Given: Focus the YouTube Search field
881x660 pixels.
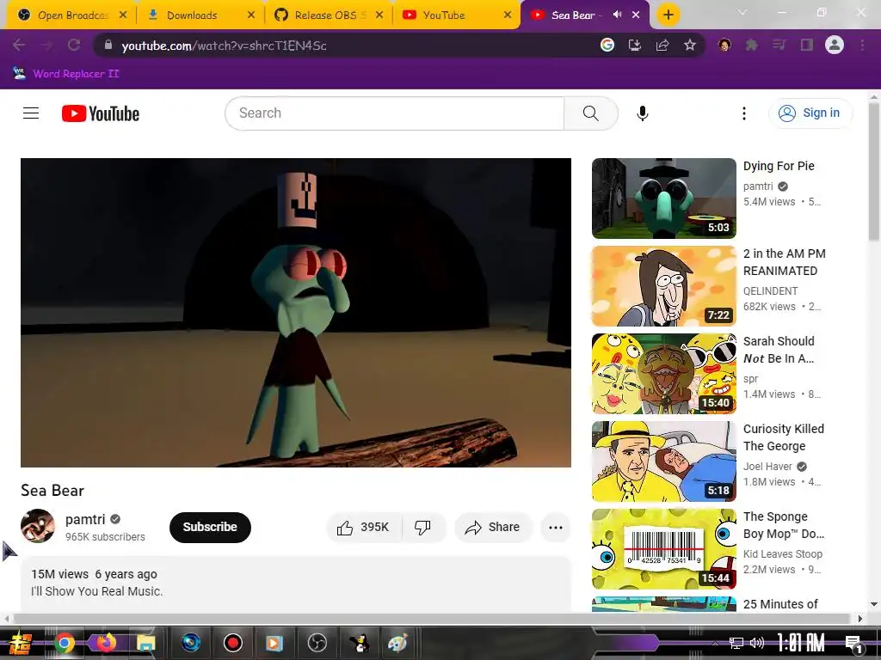Looking at the screenshot, I should (394, 113).
